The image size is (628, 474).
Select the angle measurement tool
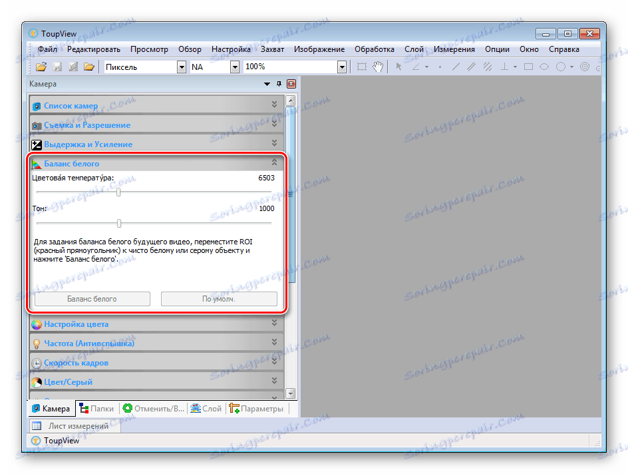416,67
